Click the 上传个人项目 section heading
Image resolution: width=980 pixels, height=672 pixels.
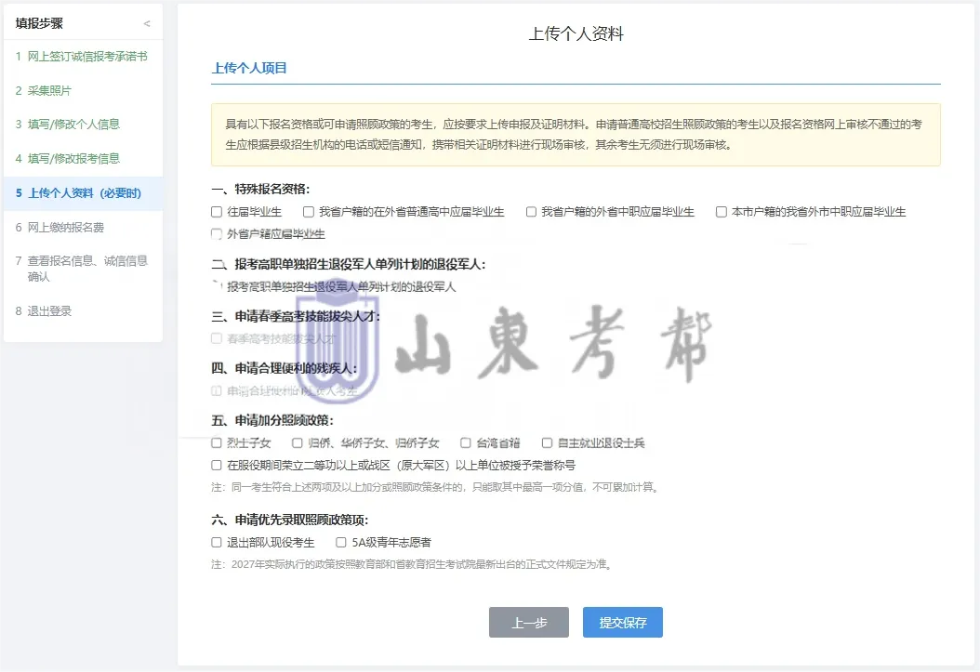coord(249,68)
